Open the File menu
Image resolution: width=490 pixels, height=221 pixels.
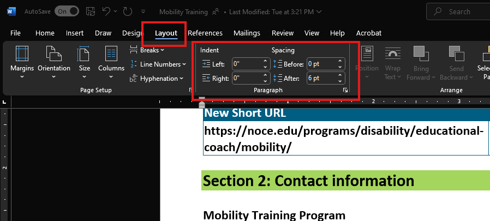coord(15,33)
